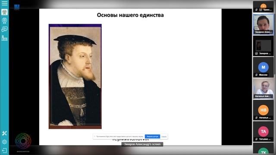Click the colorful circular logo at bottom-left
The height and width of the screenshot is (155, 276).
coord(23,141)
